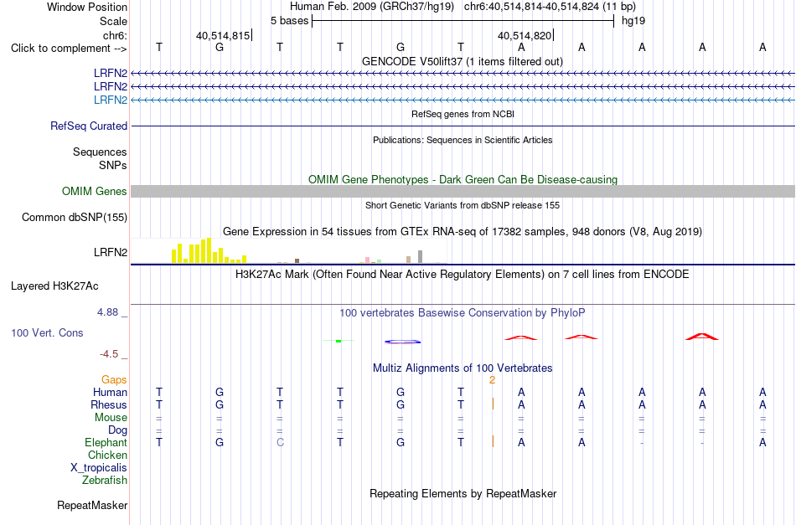Click the 'Human Feb. 2009 (GRCh37/hg19)' assembly text

pos(371,7)
